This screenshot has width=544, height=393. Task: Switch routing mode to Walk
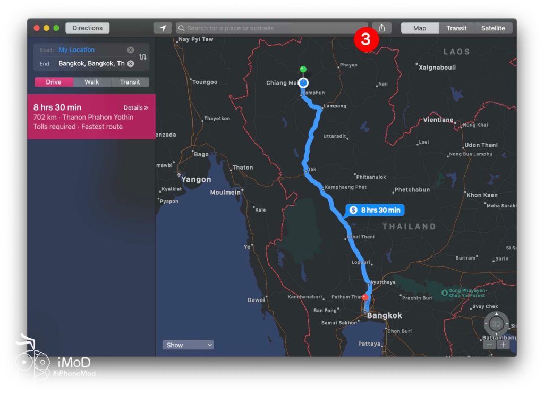tap(91, 82)
